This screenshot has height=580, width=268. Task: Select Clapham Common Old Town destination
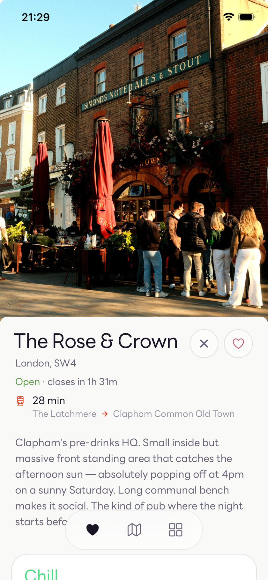(174, 414)
